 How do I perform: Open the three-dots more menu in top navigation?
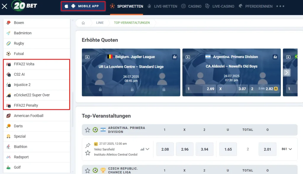pyautogui.click(x=280, y=6)
